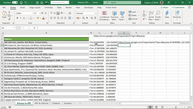Open Conditional Formatting menu
193x109 pixels.
pyautogui.click(x=104, y=16)
